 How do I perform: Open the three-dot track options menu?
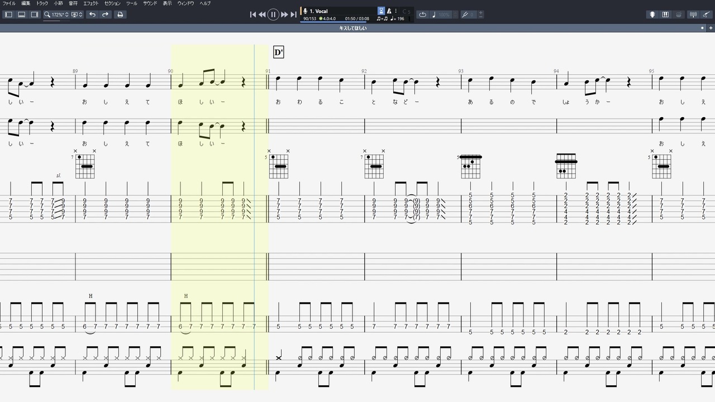tap(396, 11)
